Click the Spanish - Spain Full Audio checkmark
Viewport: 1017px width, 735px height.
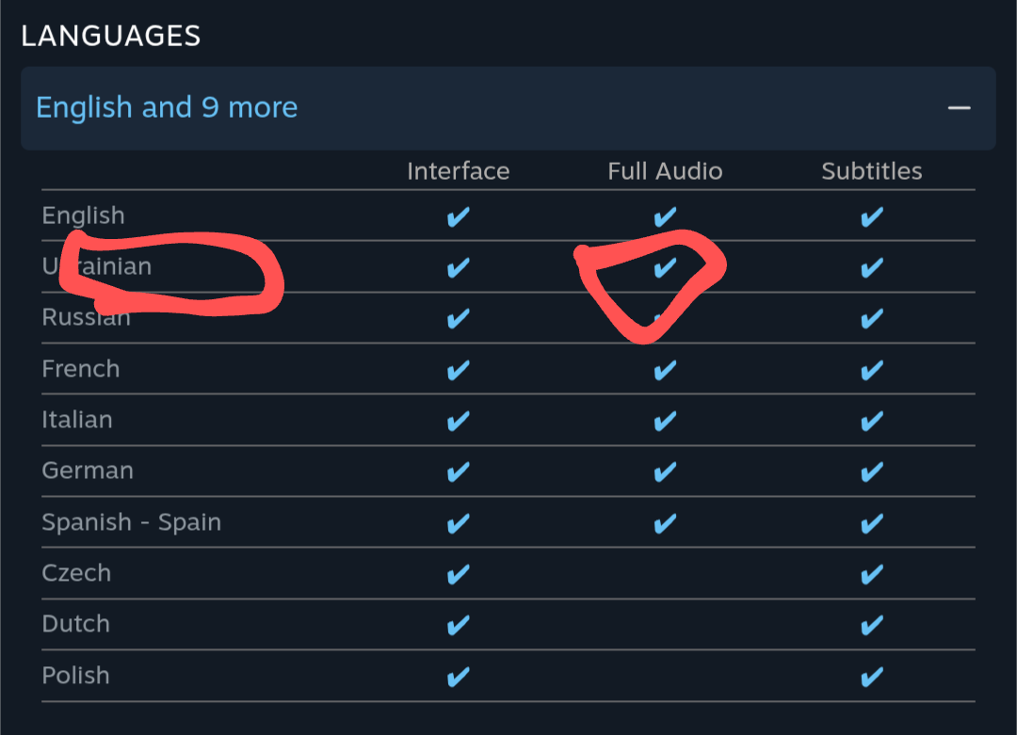click(665, 522)
